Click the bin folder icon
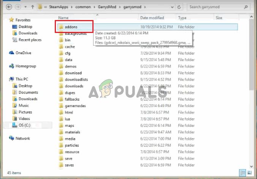This screenshot has width=257, height=179. tap(61, 40)
